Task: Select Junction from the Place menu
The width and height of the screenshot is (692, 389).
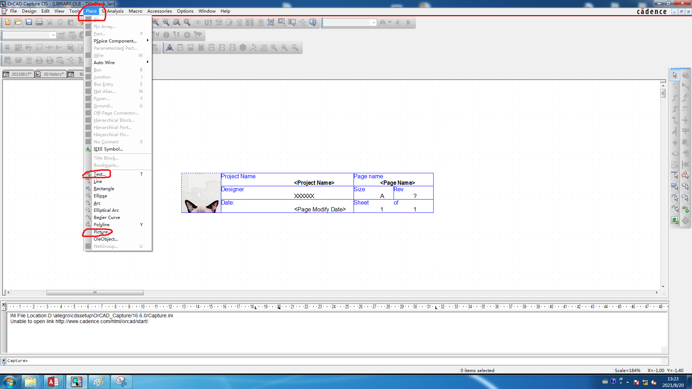Action: (x=102, y=77)
